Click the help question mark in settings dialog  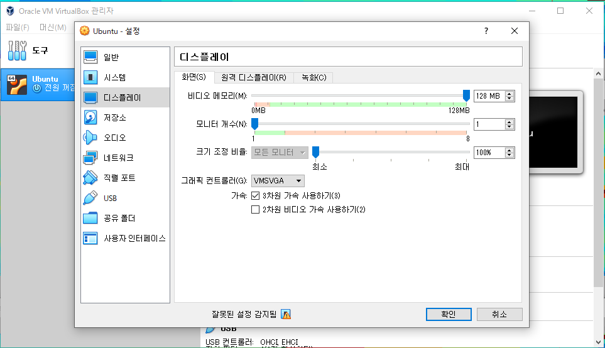point(486,31)
